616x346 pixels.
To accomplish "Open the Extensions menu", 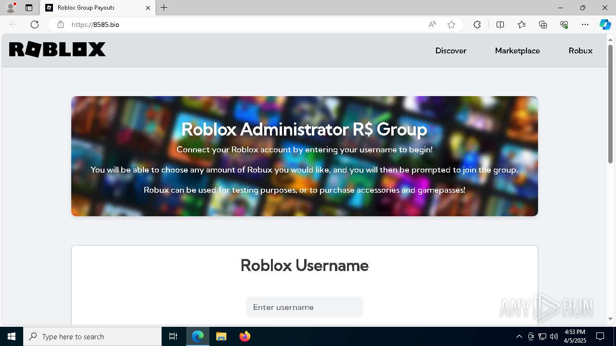I will point(477,25).
